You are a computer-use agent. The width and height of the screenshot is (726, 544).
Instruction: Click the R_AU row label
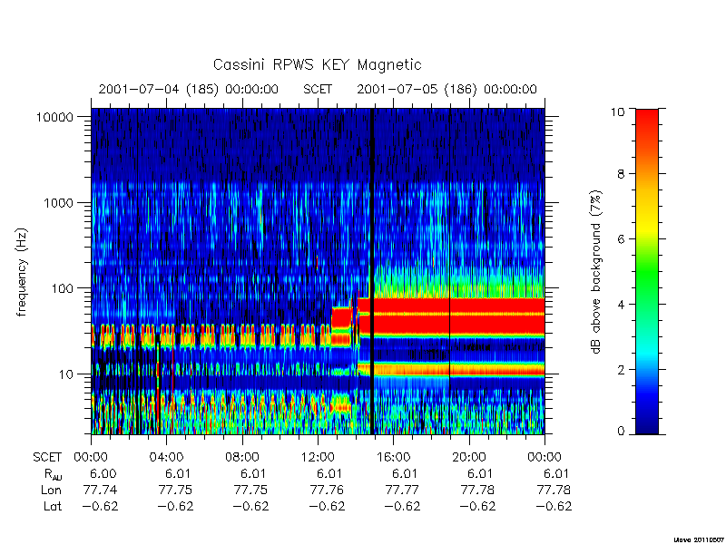click(53, 474)
